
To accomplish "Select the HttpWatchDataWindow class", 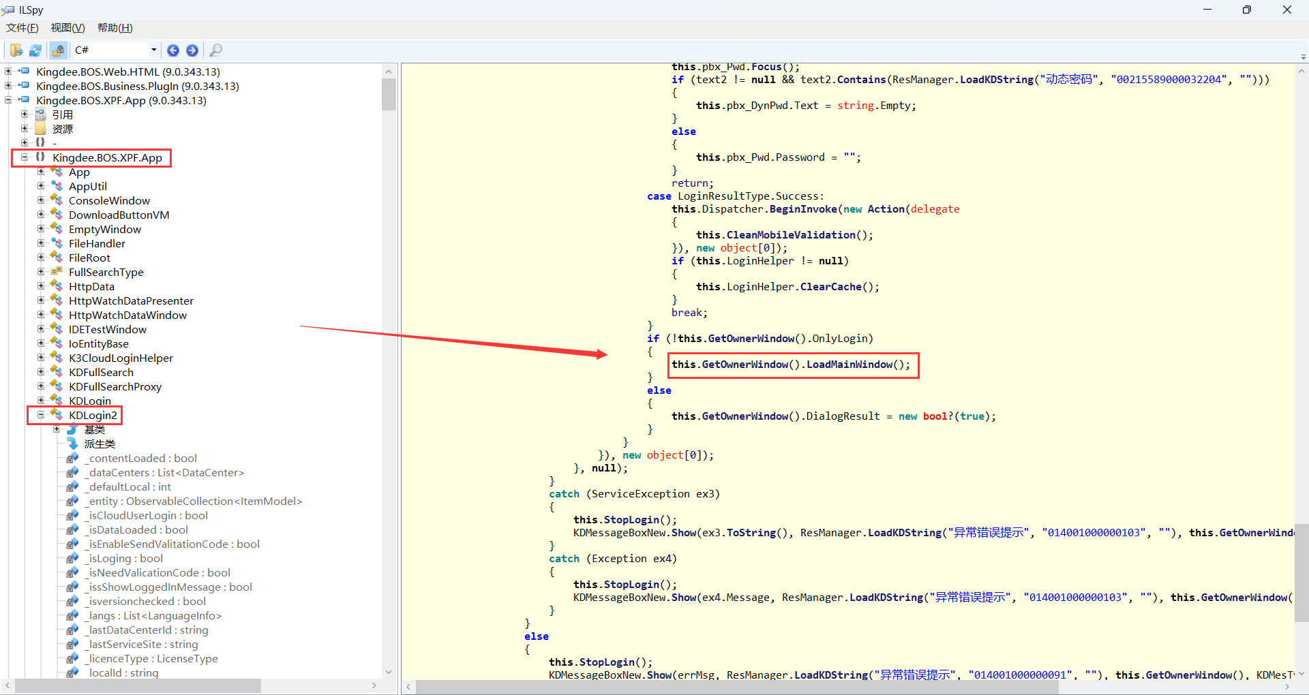I will pyautogui.click(x=127, y=315).
